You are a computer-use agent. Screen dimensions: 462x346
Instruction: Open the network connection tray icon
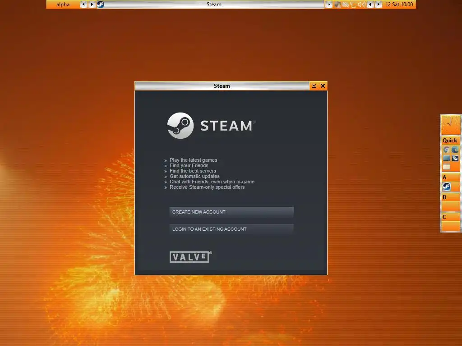click(354, 5)
